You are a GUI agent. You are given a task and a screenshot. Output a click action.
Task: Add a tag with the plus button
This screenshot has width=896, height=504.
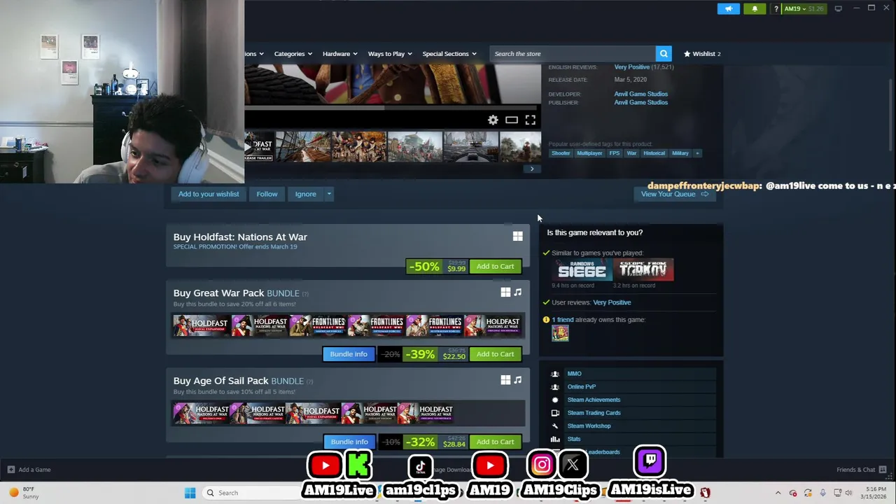pos(697,153)
